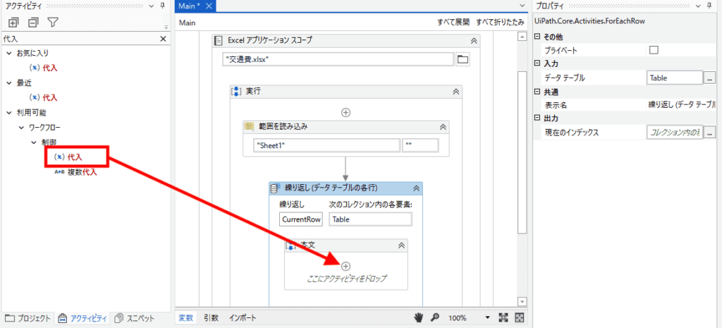This screenshot has width=722, height=328.
Task: Open the 100% zoom dropdown
Action: tap(488, 318)
